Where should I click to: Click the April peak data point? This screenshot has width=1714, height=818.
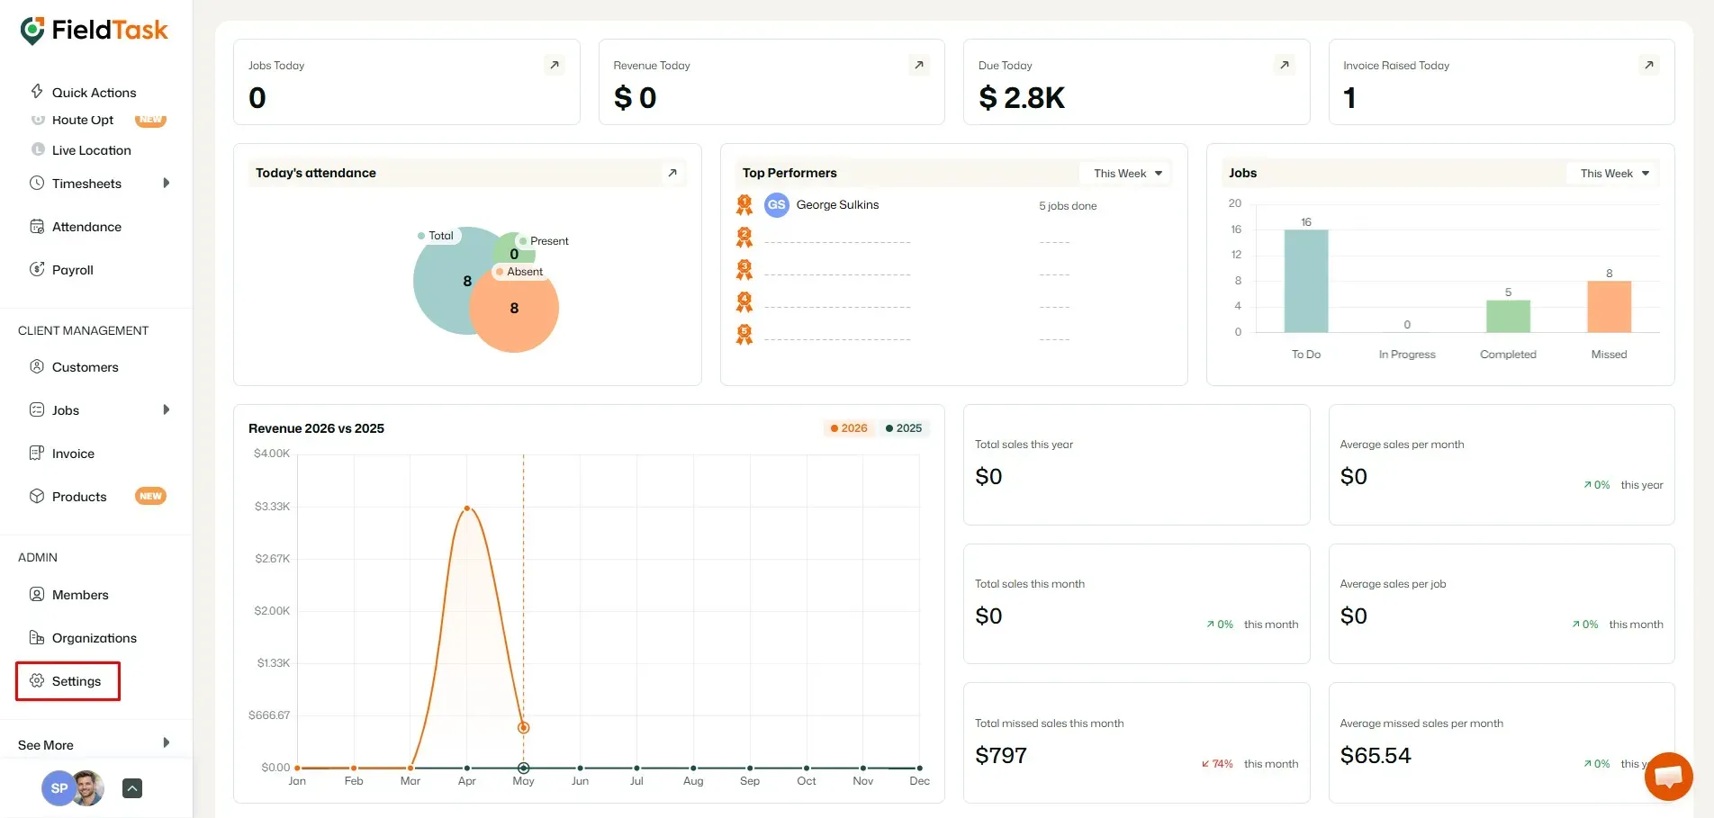(466, 508)
